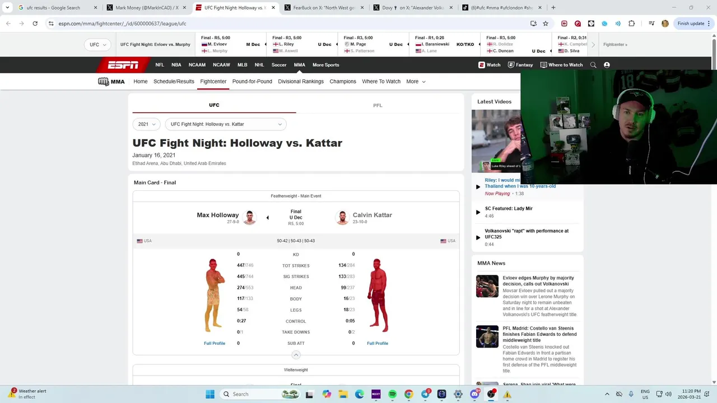Screen dimensions: 717x403
Task: Switch to the Mark Money X tab
Action: click(x=147, y=8)
